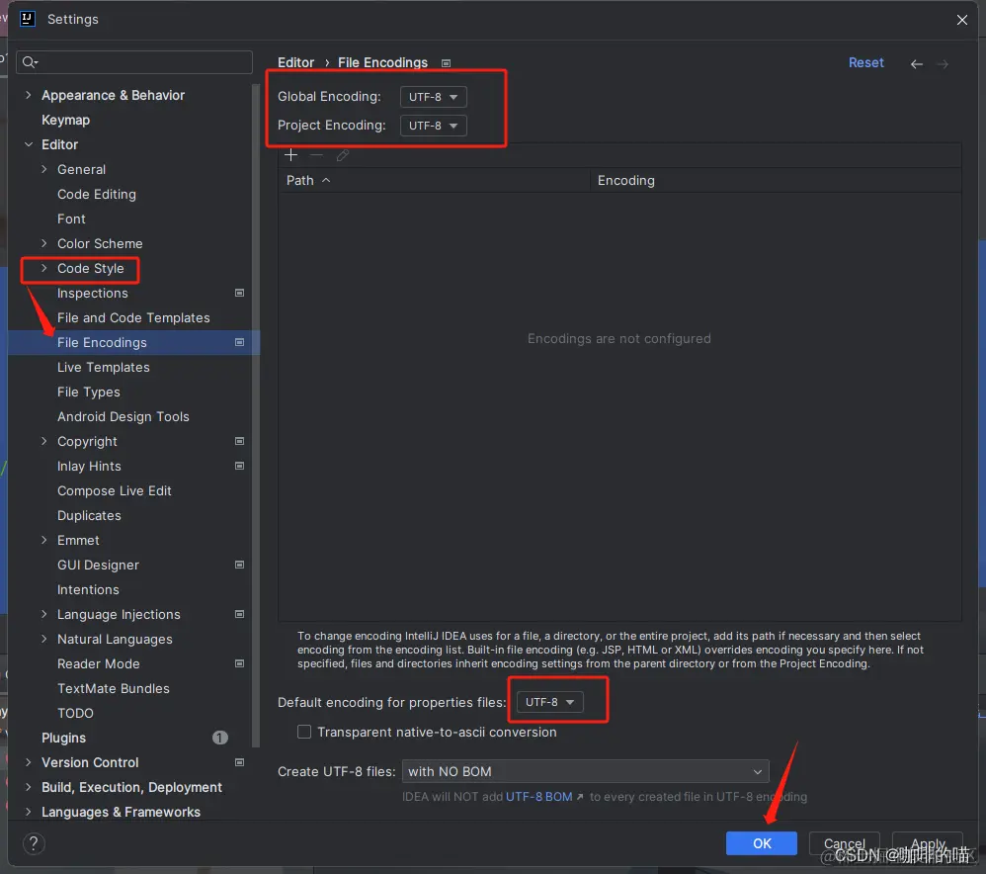Click the edit pencil icon
The image size is (986, 874).
(342, 155)
